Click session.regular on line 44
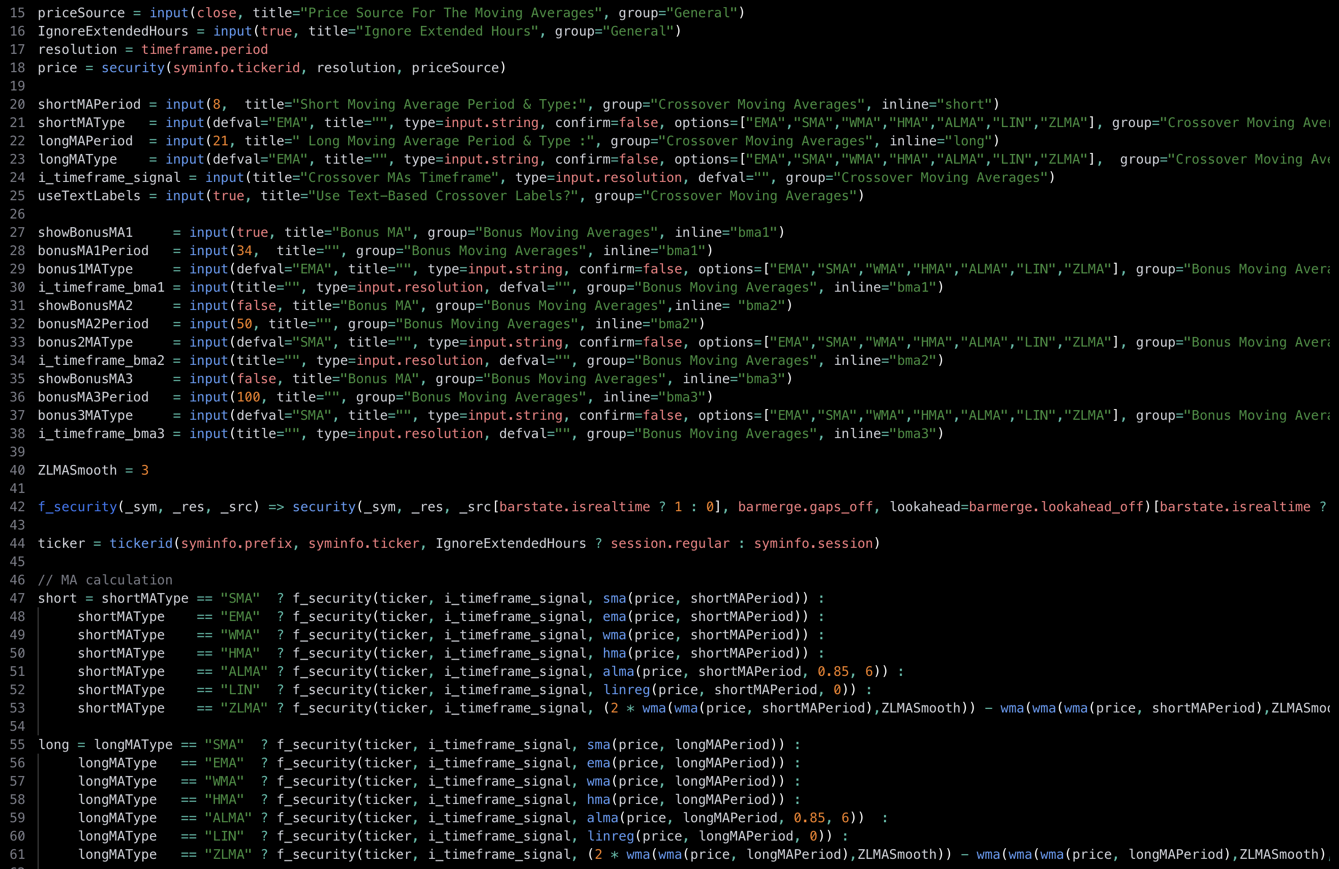The height and width of the screenshot is (869, 1339). pos(670,543)
